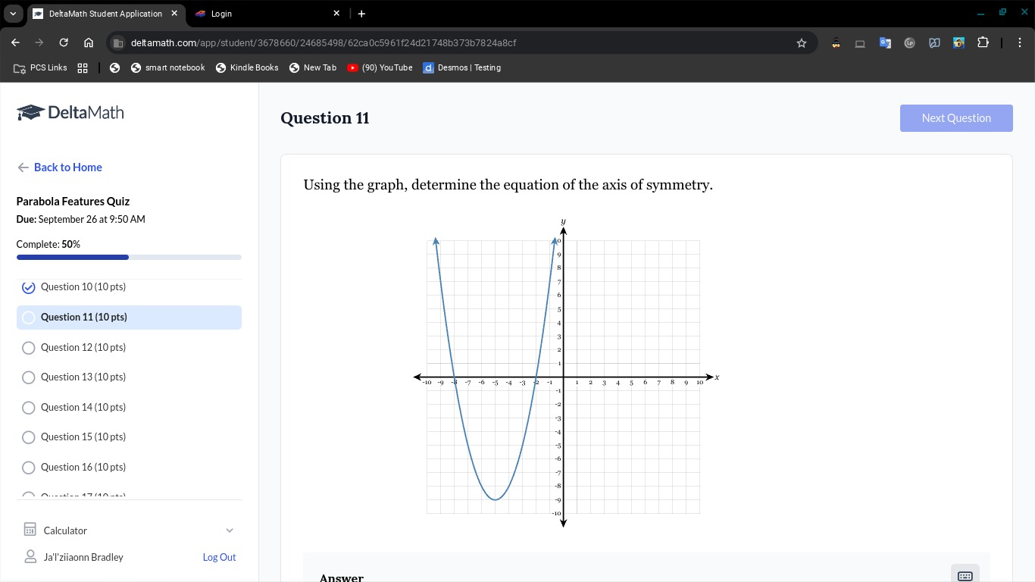
Task: Open the Kindle Books bookmark
Action: pyautogui.click(x=247, y=67)
